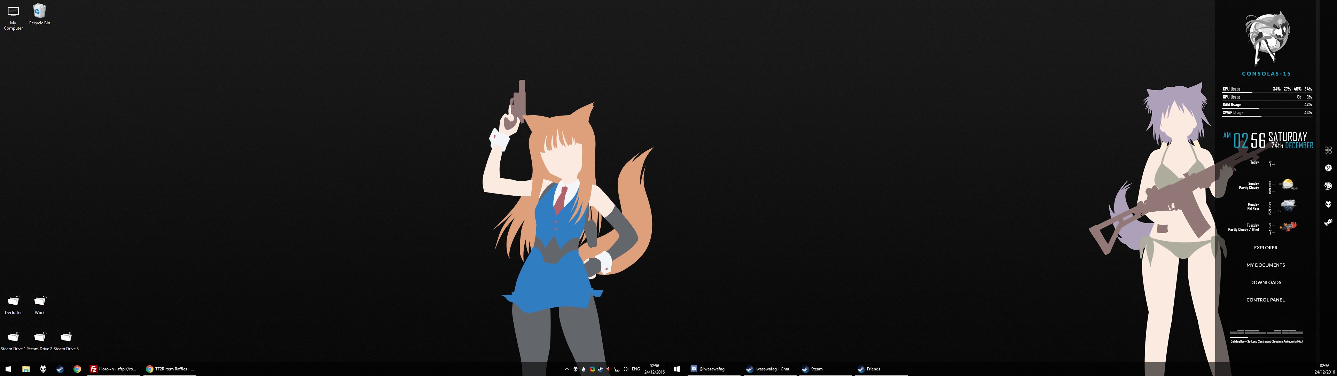This screenshot has width=1337, height=376.
Task: Click the foobar2000 icon in system tray
Action: pos(575,369)
